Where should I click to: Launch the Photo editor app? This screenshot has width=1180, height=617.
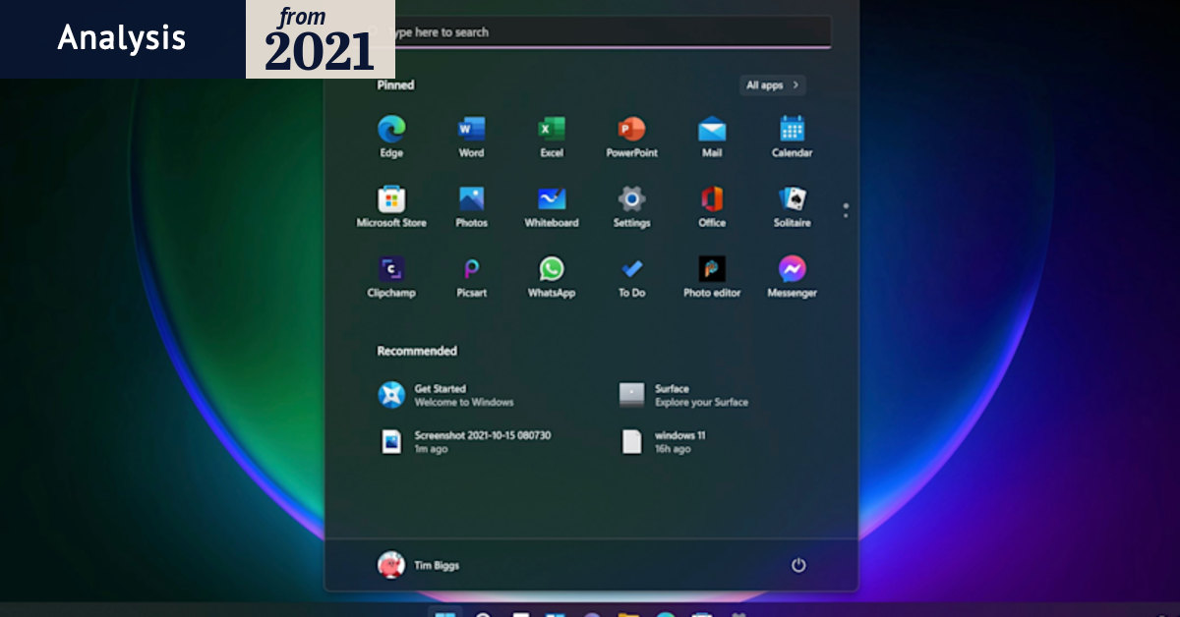pos(712,276)
